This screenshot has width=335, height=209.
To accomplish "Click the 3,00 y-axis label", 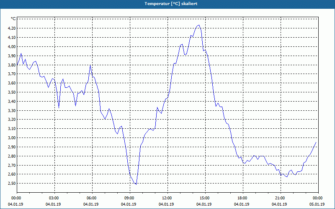I will pos(12,138).
